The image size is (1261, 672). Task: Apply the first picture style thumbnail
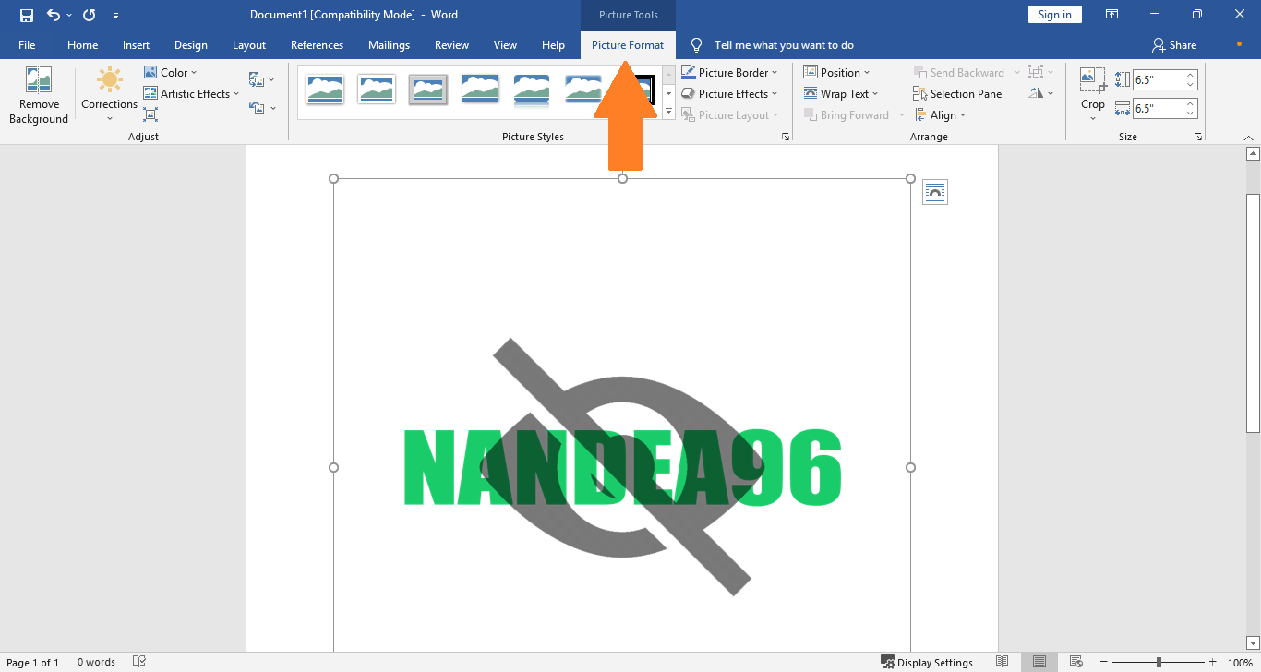coord(325,90)
